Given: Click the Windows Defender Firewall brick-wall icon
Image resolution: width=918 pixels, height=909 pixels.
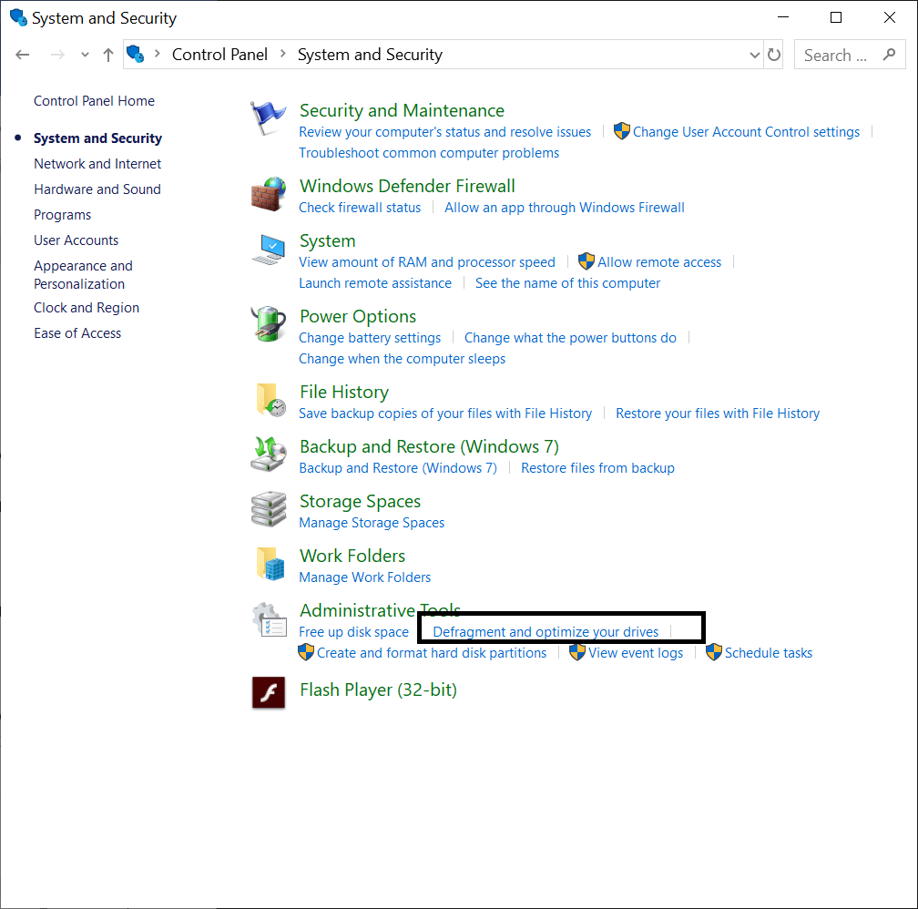Looking at the screenshot, I should point(269,194).
